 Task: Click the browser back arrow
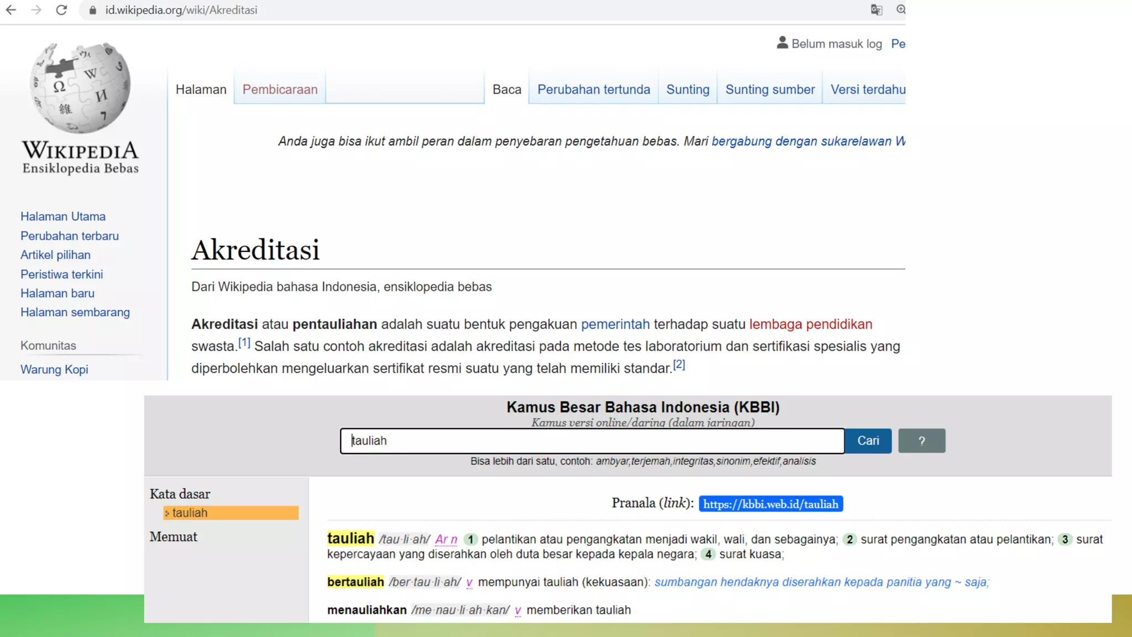pyautogui.click(x=11, y=10)
